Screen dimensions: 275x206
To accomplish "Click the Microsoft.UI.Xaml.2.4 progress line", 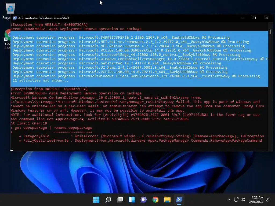I will point(120,68).
